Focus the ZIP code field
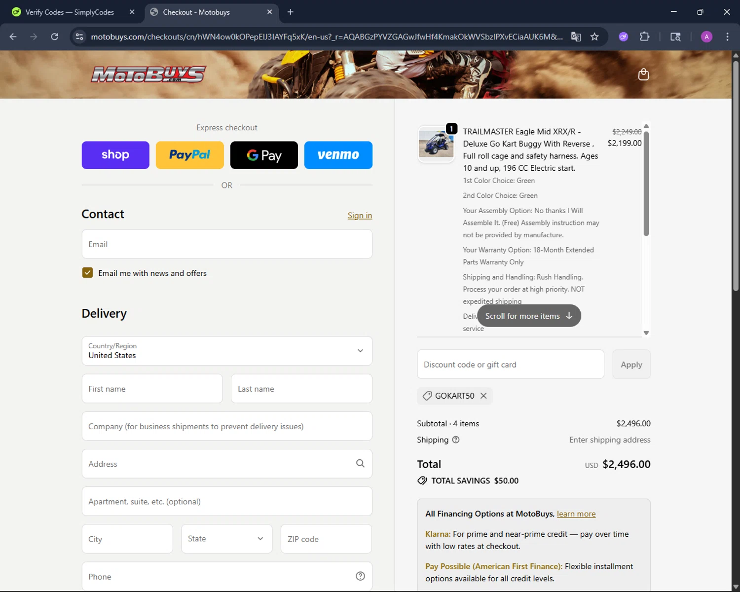 click(326, 539)
